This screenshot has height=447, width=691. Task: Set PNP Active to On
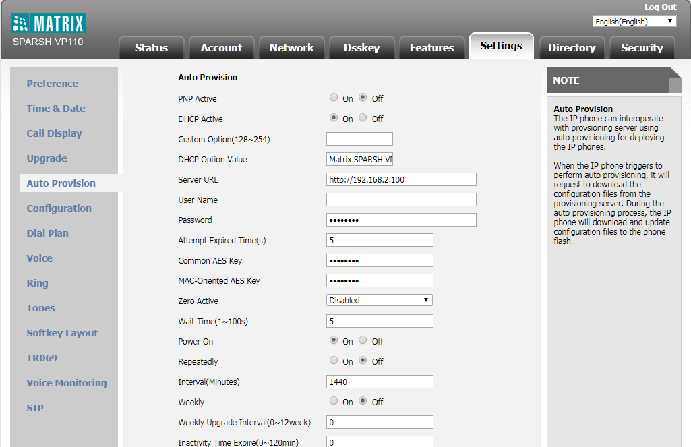coord(334,97)
